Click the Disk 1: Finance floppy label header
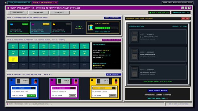 [24, 88]
